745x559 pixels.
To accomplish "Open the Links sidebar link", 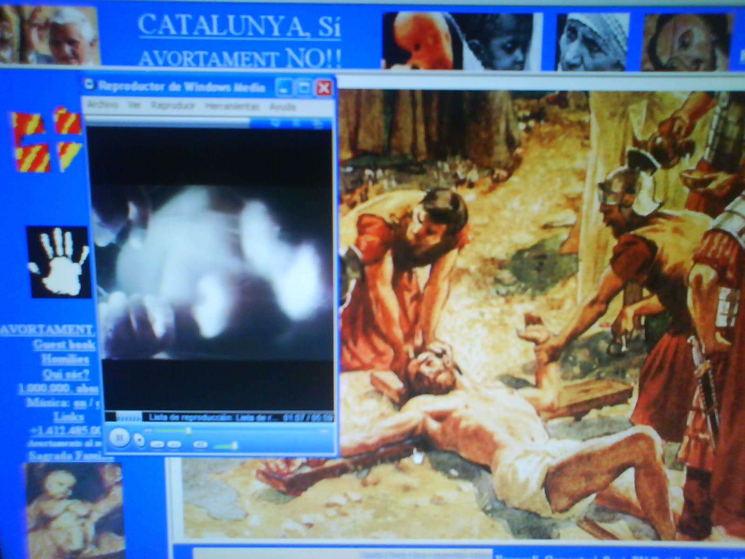I will point(69,416).
